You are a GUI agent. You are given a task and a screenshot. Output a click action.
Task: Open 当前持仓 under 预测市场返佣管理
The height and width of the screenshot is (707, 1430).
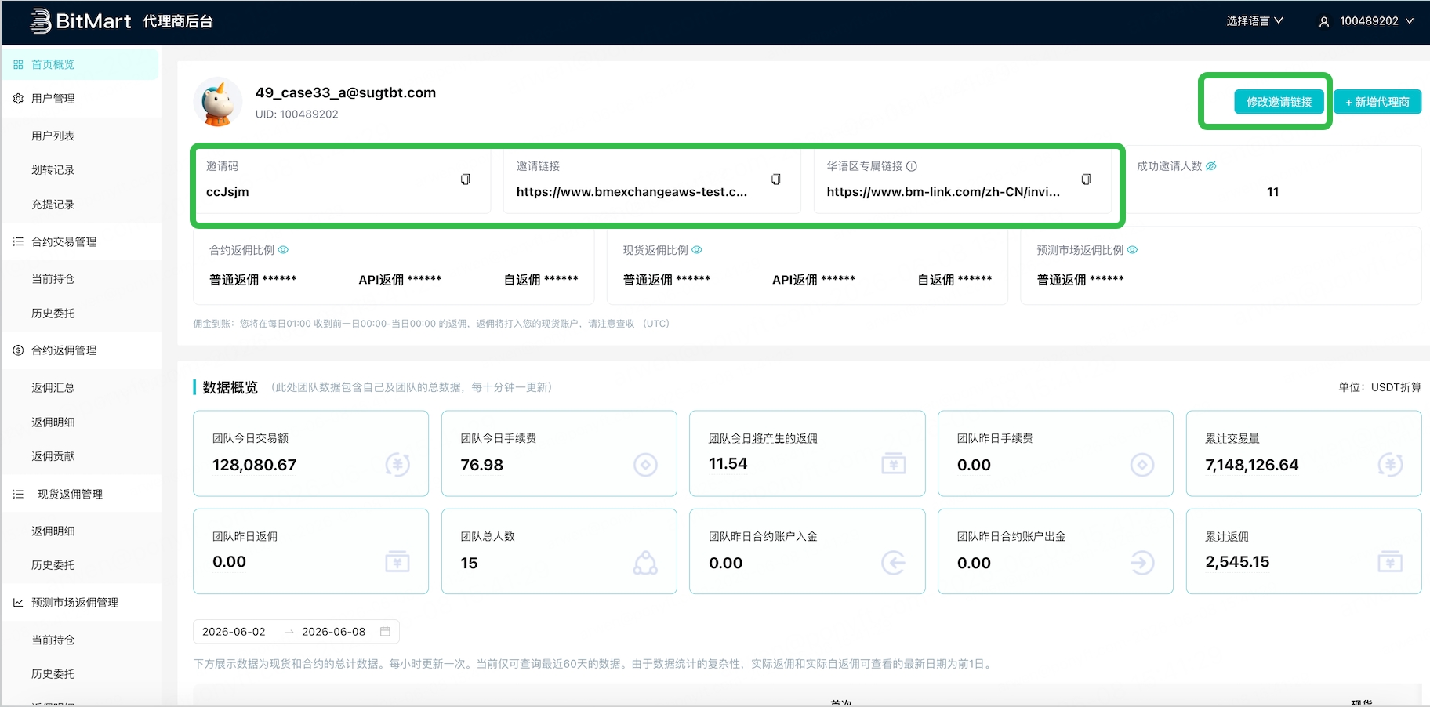click(53, 640)
